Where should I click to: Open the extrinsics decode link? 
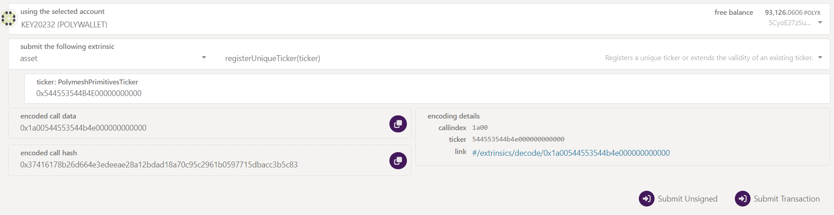pos(571,153)
